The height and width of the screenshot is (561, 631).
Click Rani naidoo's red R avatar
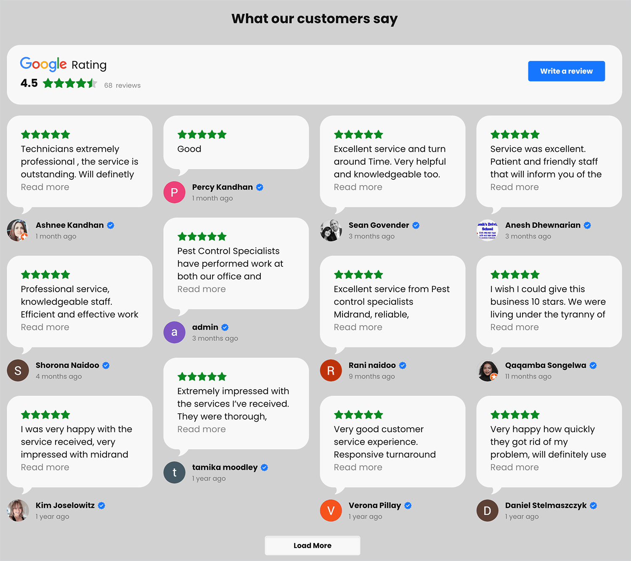(x=331, y=370)
